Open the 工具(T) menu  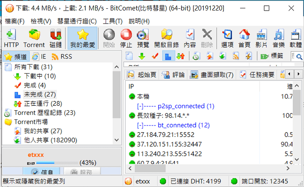click(113, 21)
